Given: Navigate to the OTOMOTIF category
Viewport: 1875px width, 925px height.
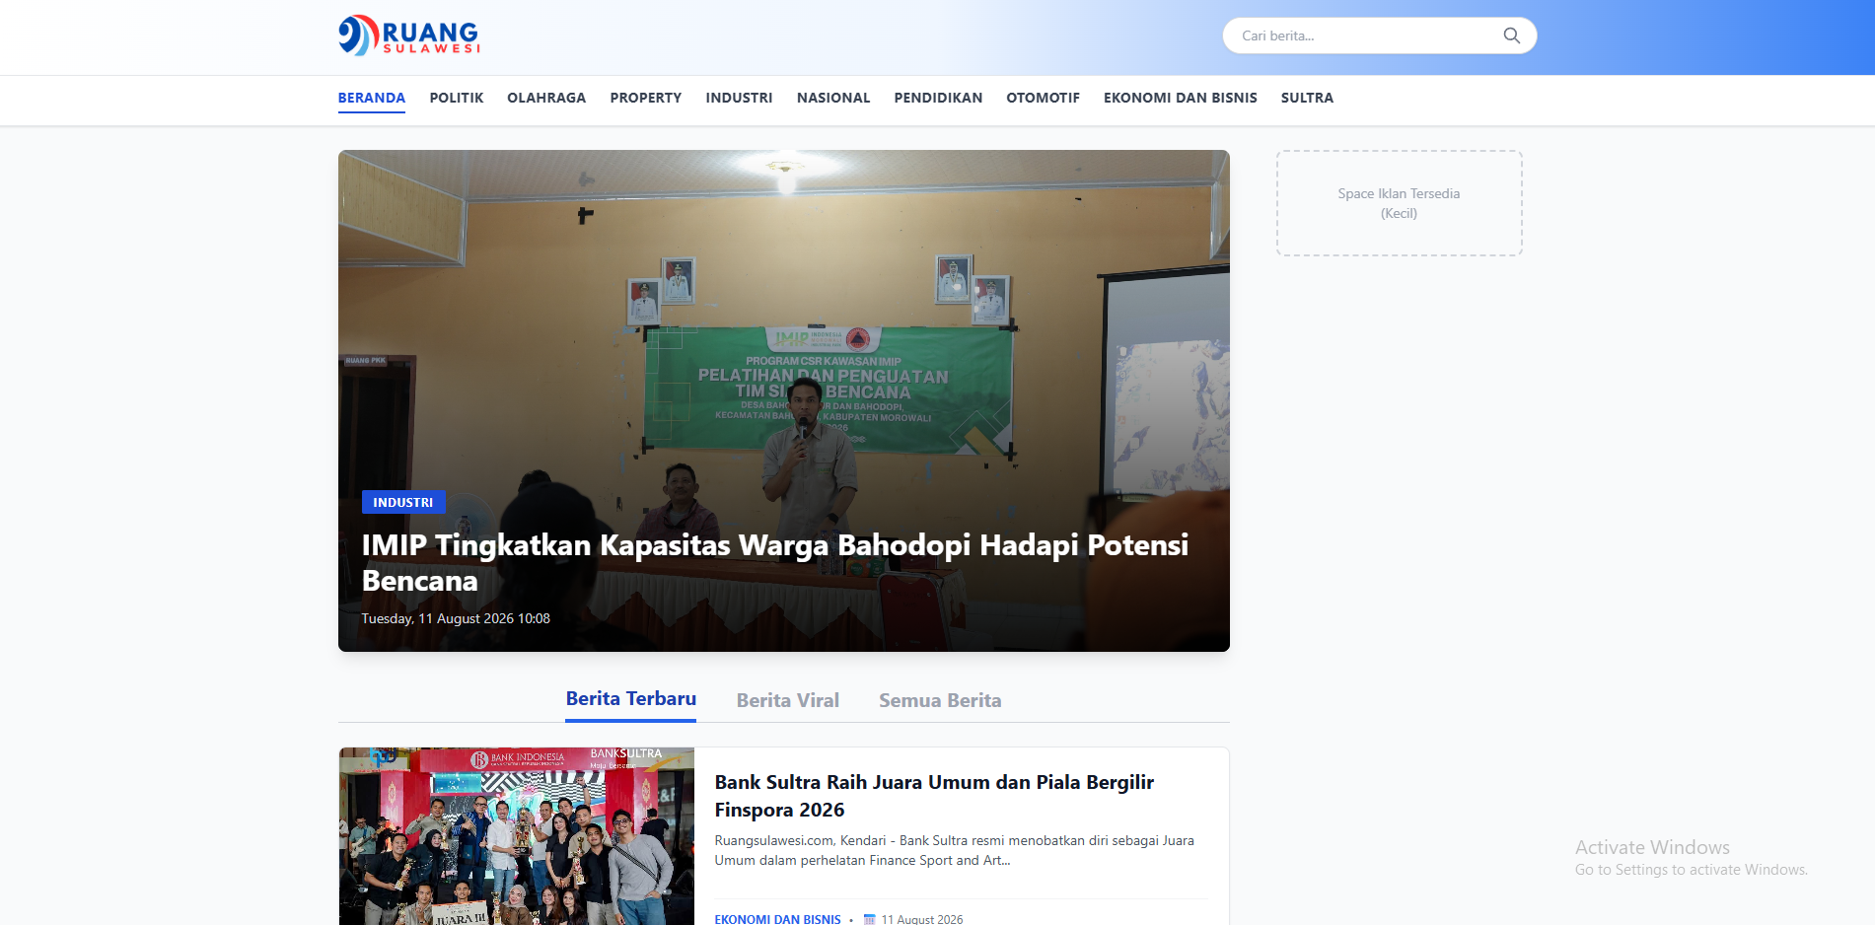Looking at the screenshot, I should (x=1043, y=98).
